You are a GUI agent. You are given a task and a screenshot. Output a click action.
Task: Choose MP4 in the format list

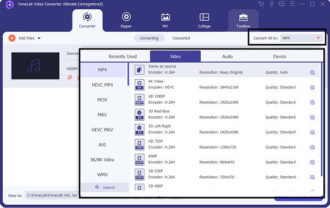(x=103, y=70)
